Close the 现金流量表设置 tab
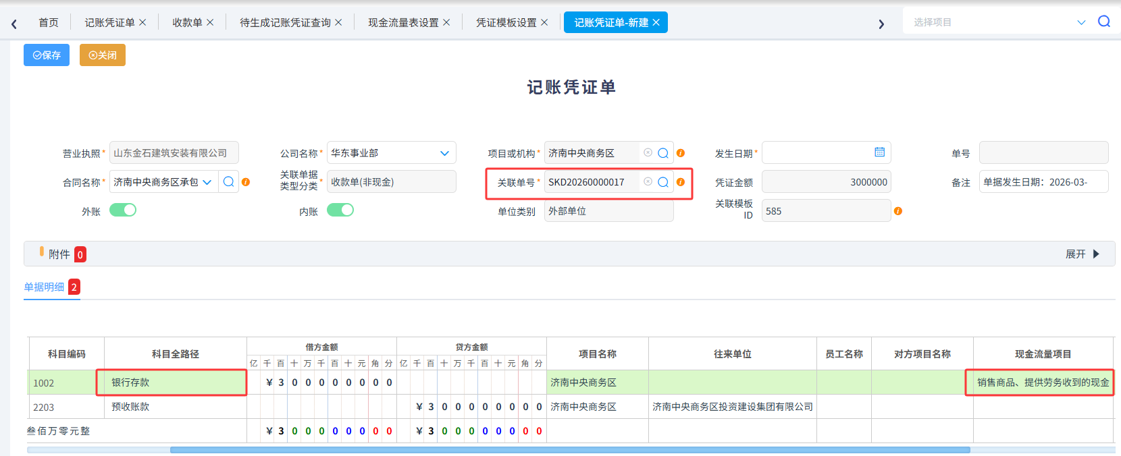This screenshot has width=1121, height=456. pos(446,22)
